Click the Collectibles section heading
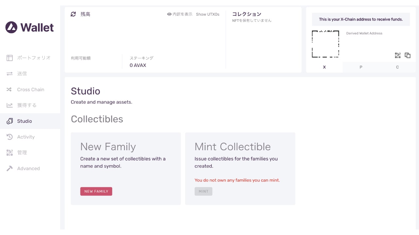Screen dimensions: 419x235 click(97, 119)
